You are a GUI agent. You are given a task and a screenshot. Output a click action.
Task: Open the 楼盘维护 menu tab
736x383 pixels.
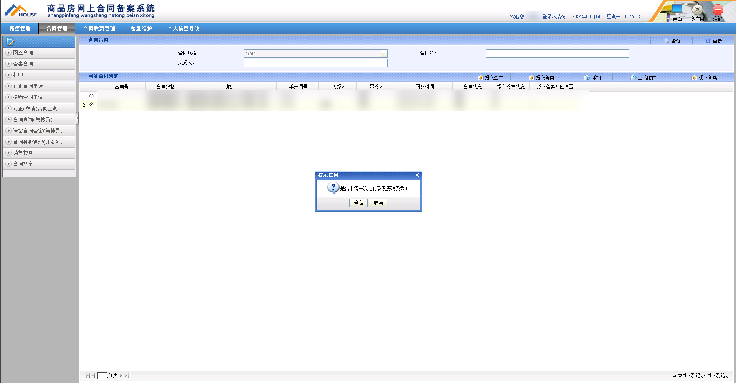point(141,28)
